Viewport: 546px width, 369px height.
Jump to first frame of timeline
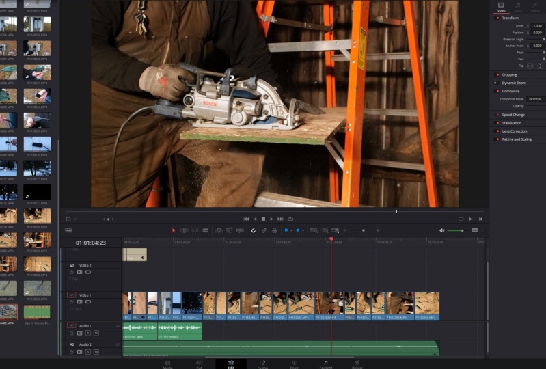[246, 219]
